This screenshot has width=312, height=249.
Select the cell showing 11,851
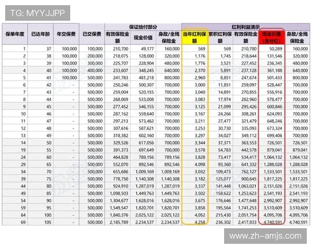[220, 85]
